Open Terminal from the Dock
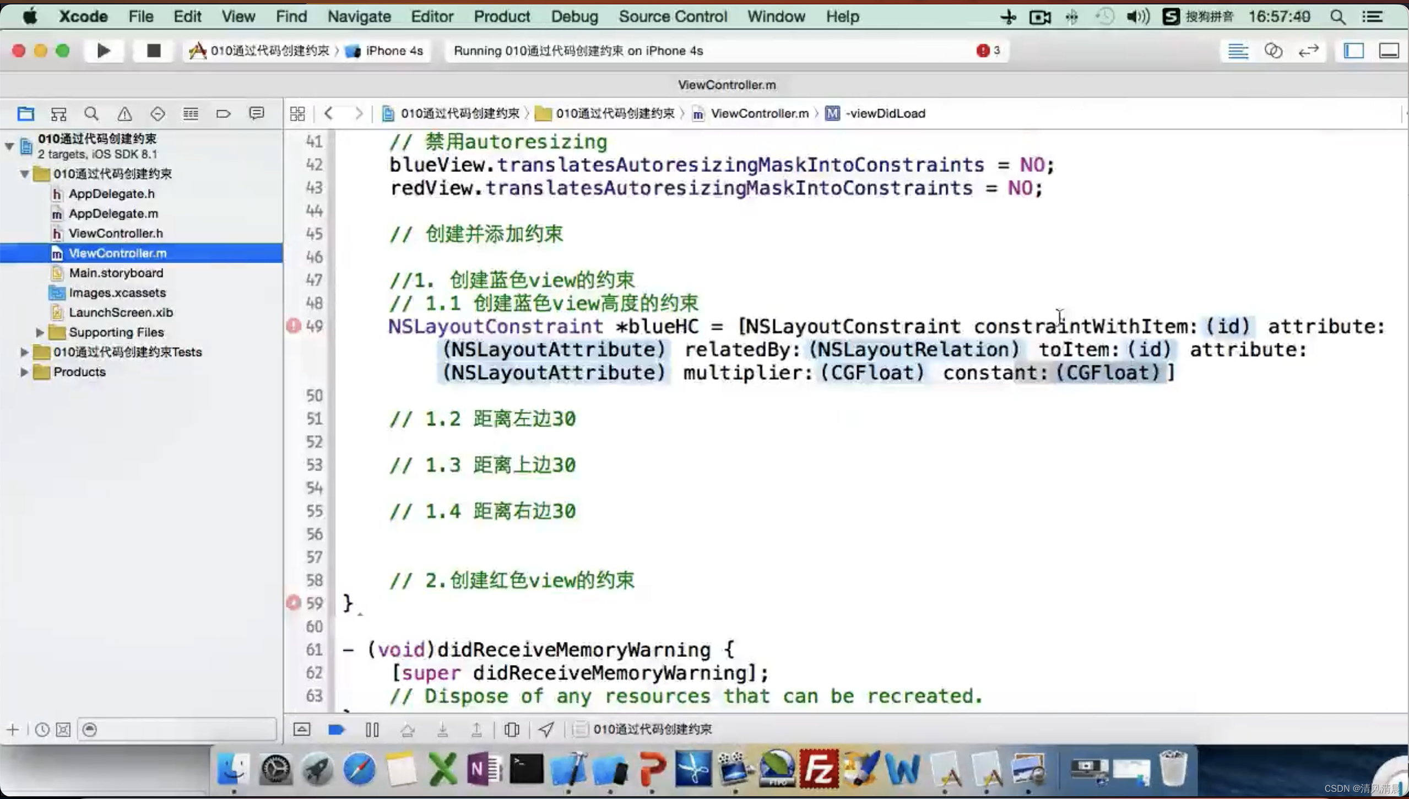1409x799 pixels. tap(526, 768)
